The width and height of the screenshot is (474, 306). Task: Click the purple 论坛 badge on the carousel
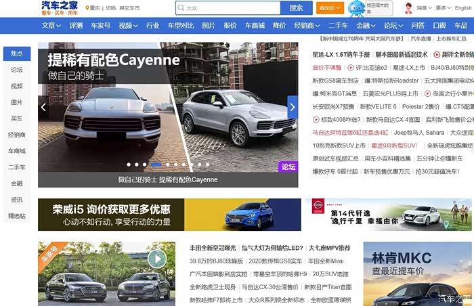[x=288, y=167]
